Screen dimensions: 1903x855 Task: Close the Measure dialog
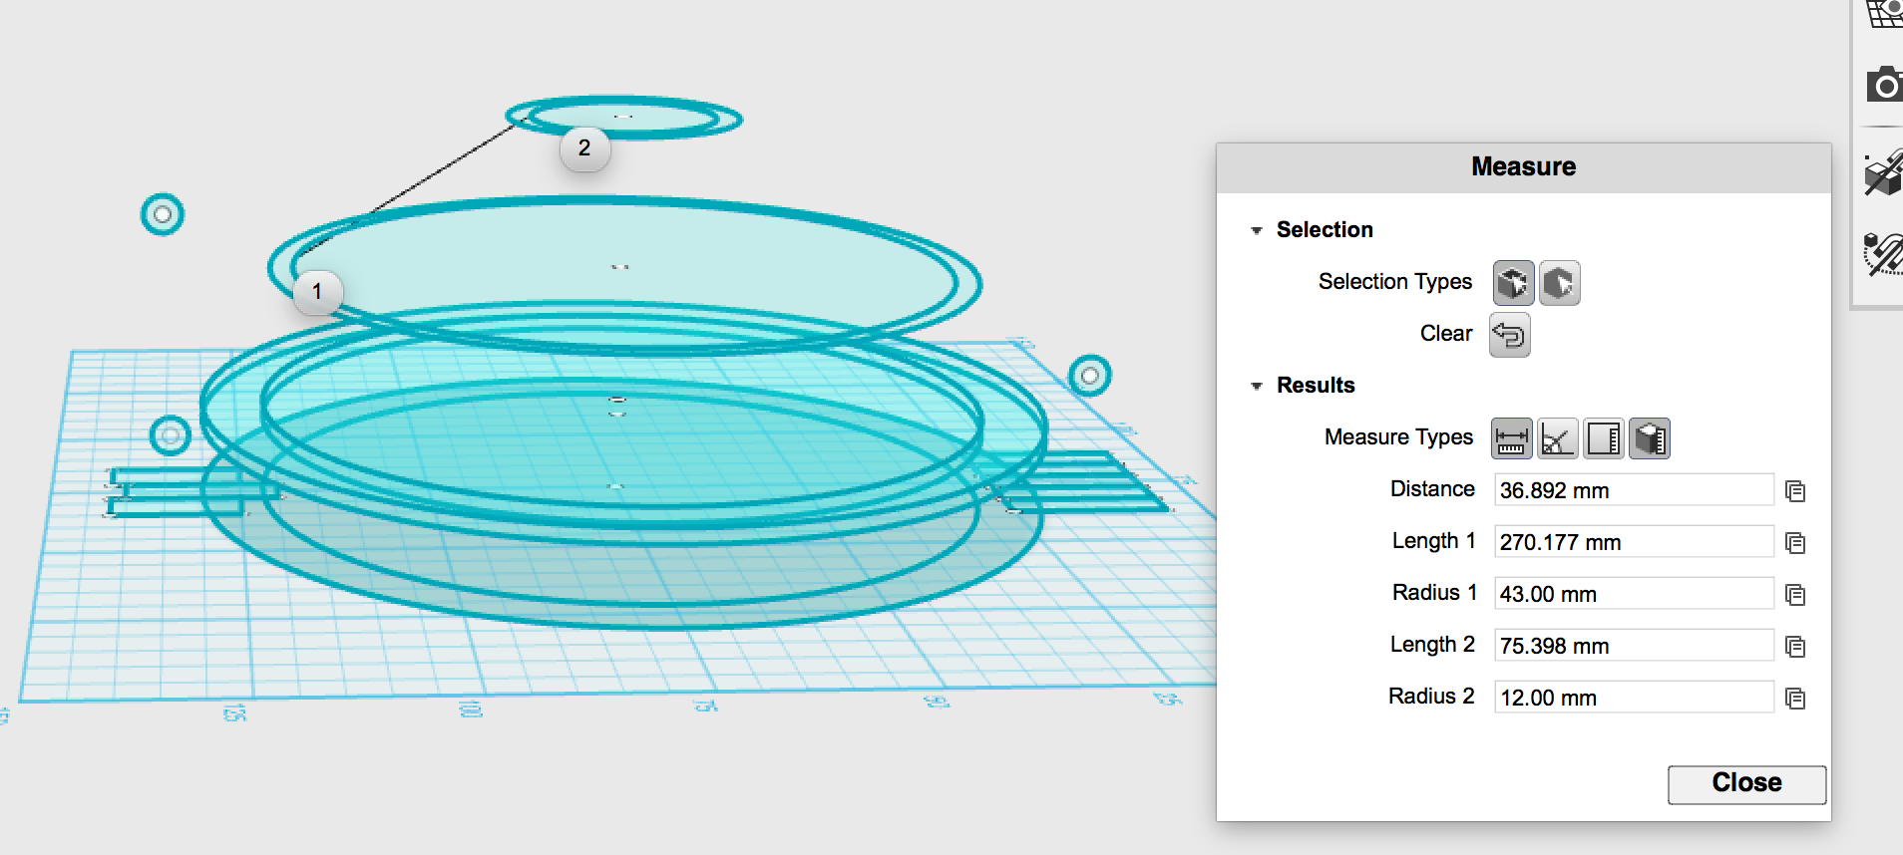tap(1746, 783)
